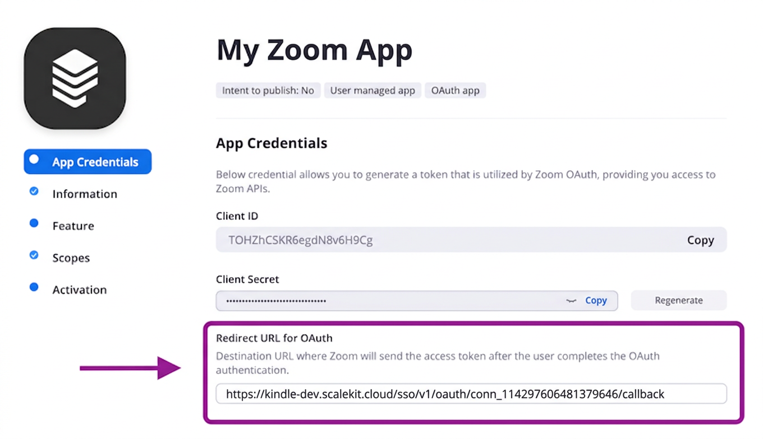
Task: Click the 'Intent to publish: No' badge
Action: 268,90
